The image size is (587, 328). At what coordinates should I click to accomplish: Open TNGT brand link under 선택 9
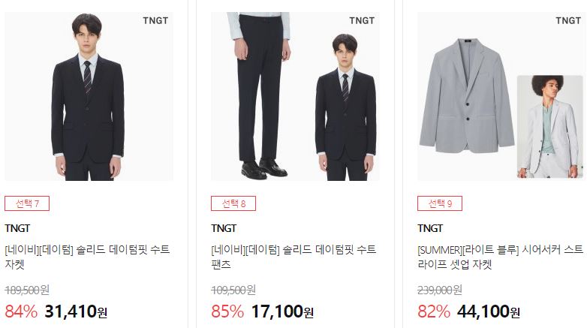coord(430,228)
